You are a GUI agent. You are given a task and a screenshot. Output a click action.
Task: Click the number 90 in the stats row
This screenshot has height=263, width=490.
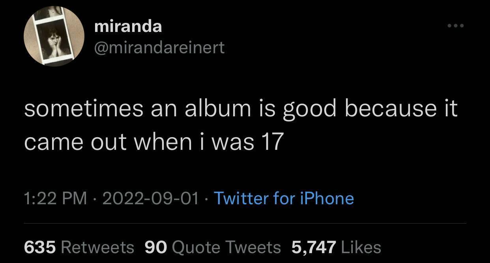tap(156, 247)
